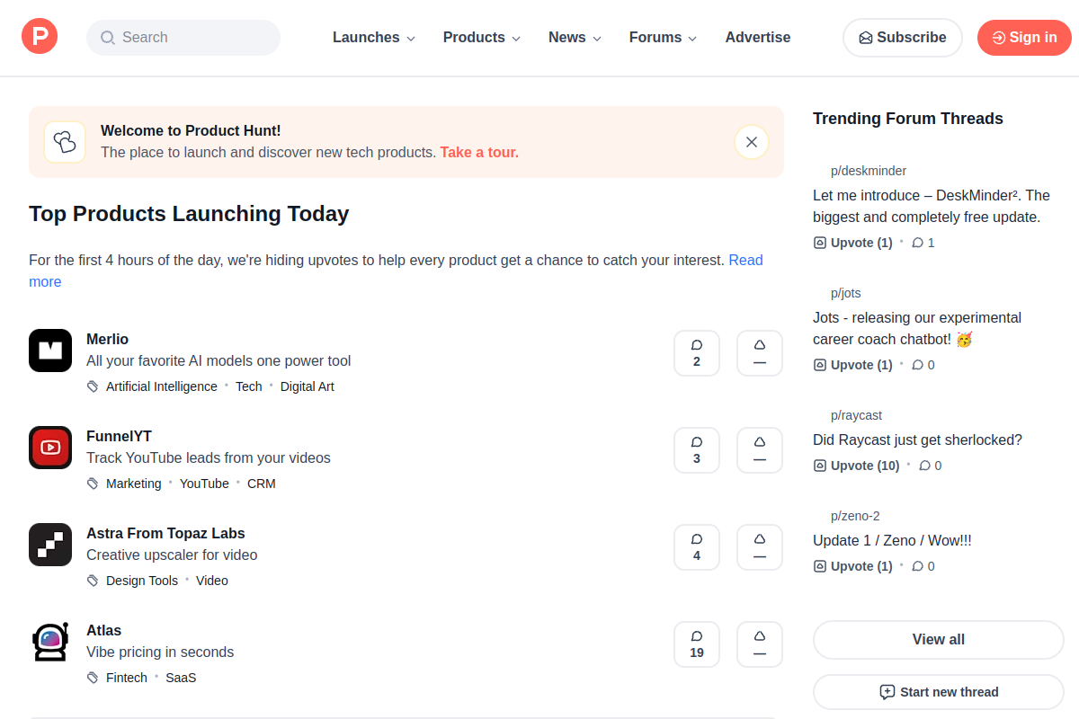
Task: Upvote the Jots thread
Action: click(x=853, y=365)
